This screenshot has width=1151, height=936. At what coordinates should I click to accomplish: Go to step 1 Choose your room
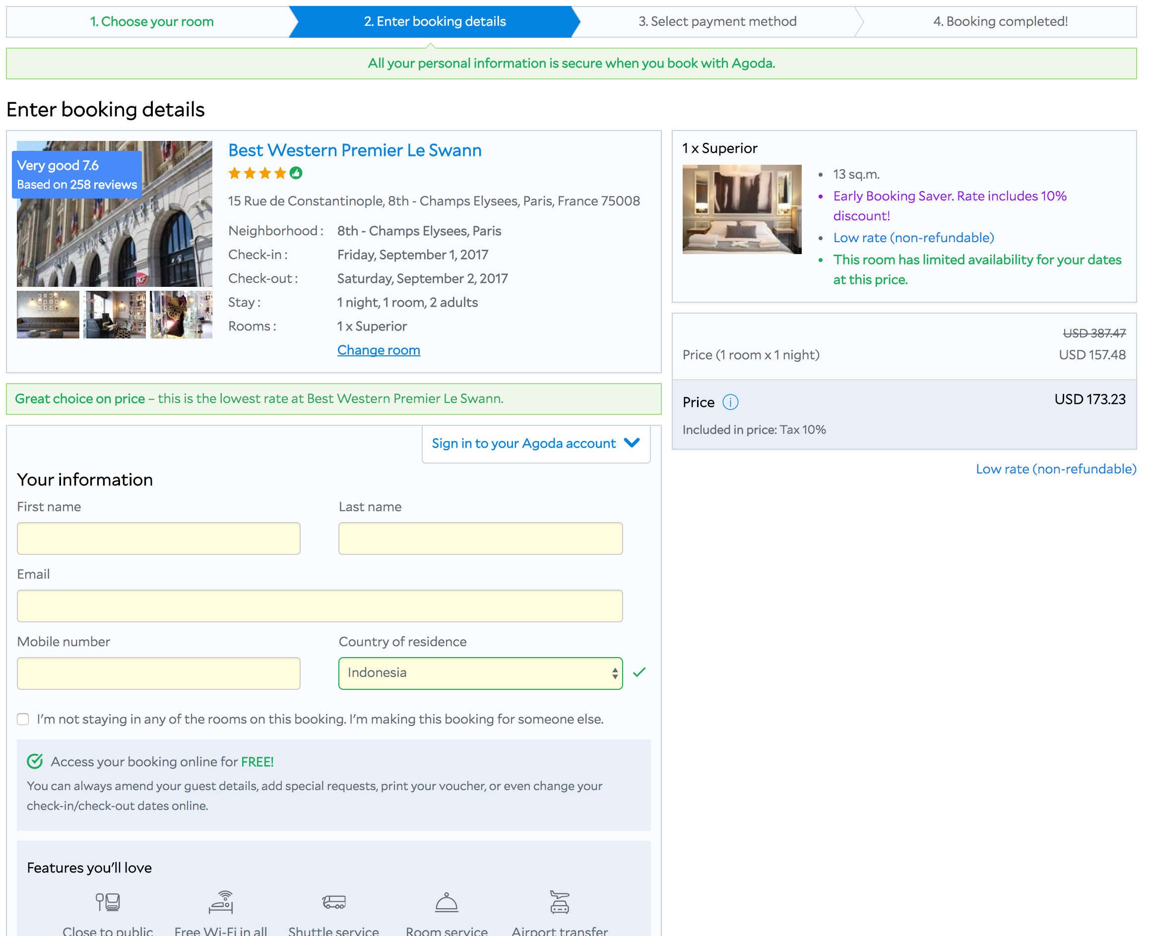[x=151, y=21]
